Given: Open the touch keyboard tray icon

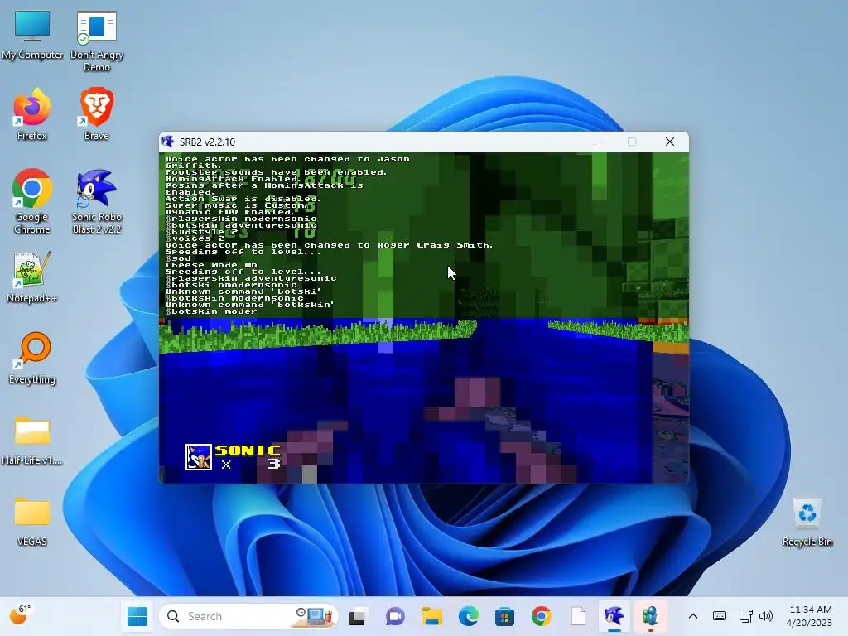Looking at the screenshot, I should point(720,616).
